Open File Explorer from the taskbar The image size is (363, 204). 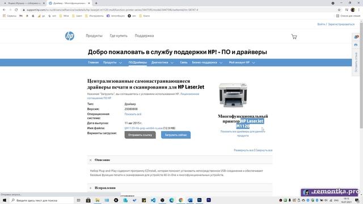[x=98, y=200]
